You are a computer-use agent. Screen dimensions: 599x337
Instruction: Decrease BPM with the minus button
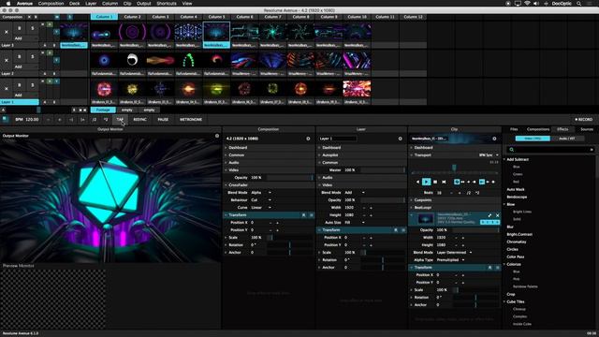coord(48,120)
